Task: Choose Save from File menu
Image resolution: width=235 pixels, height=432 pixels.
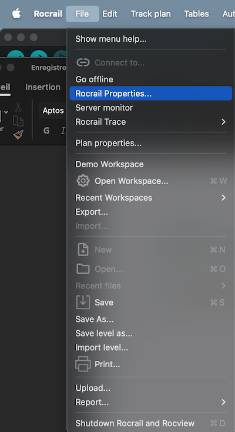Action: click(151, 303)
